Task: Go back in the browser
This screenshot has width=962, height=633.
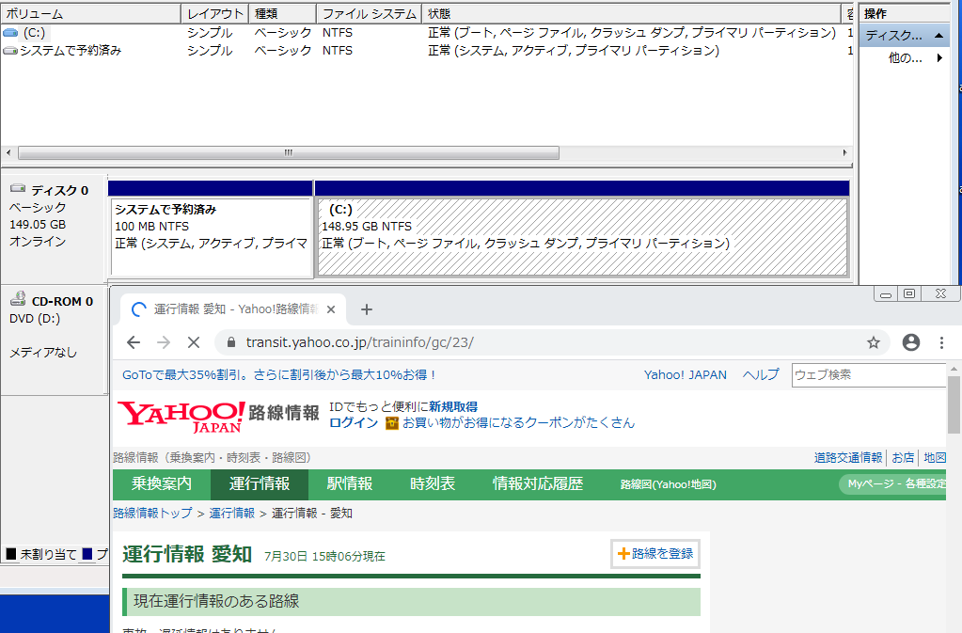Action: pos(134,342)
